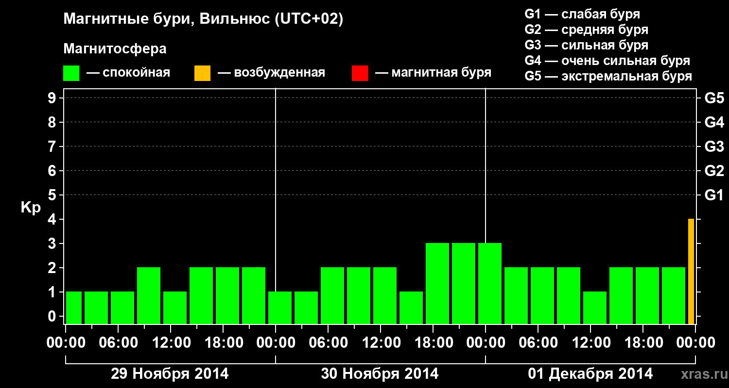Click the '29 Ноября 2014' date label
Image resolution: width=729 pixels, height=388 pixels.
(x=170, y=374)
